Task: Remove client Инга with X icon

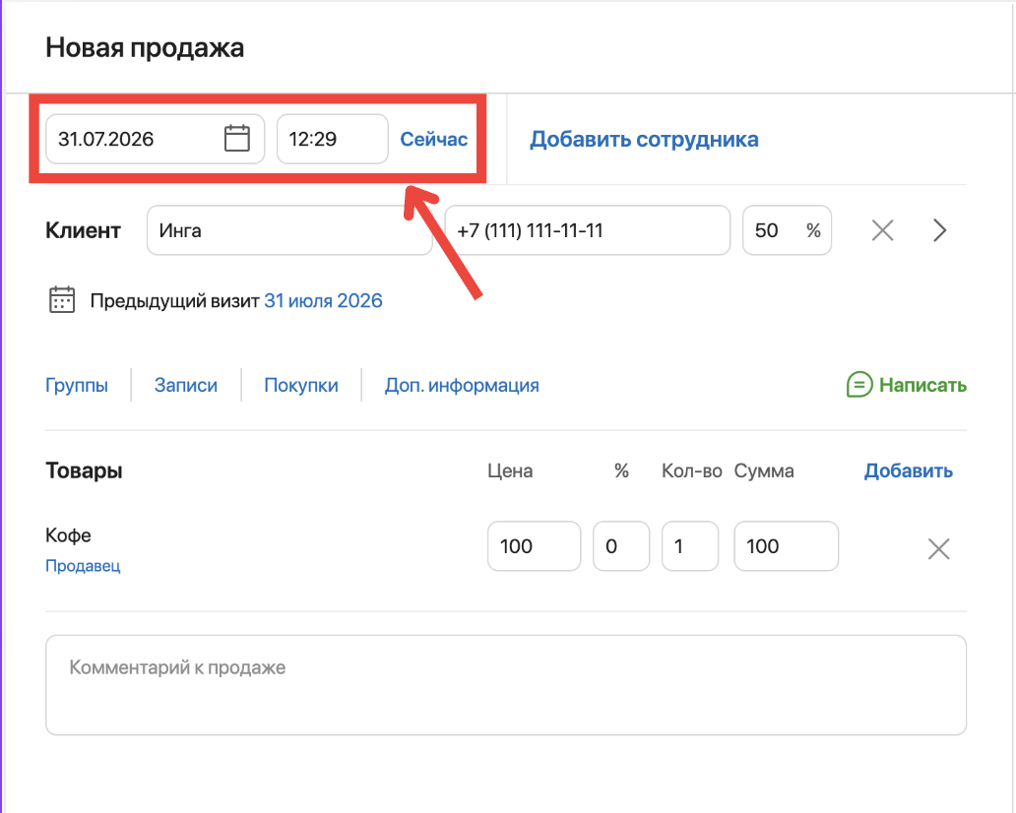Action: tap(882, 230)
